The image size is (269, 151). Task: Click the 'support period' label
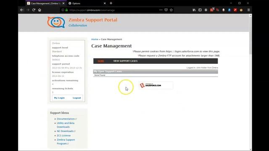pos(61,64)
